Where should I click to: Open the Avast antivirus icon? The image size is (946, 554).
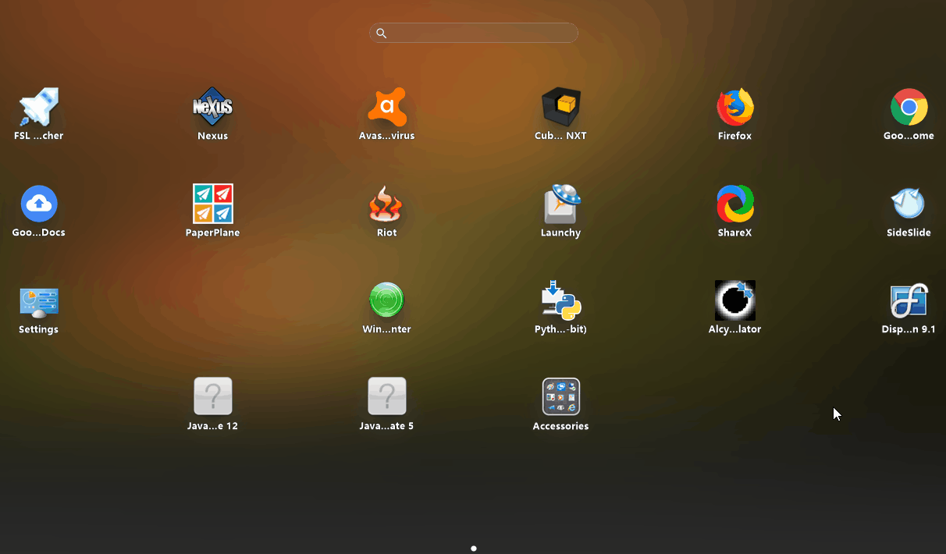pyautogui.click(x=387, y=107)
